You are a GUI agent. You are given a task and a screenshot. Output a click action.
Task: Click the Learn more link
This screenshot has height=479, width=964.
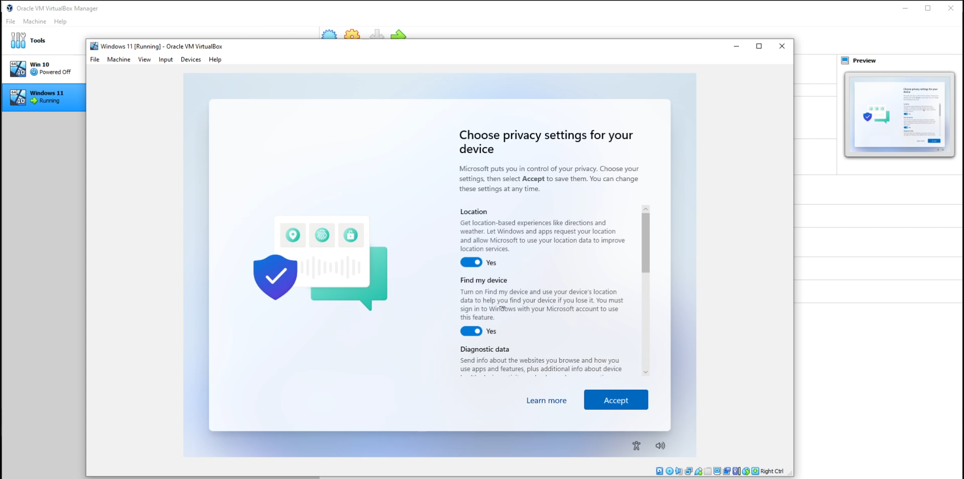click(547, 400)
